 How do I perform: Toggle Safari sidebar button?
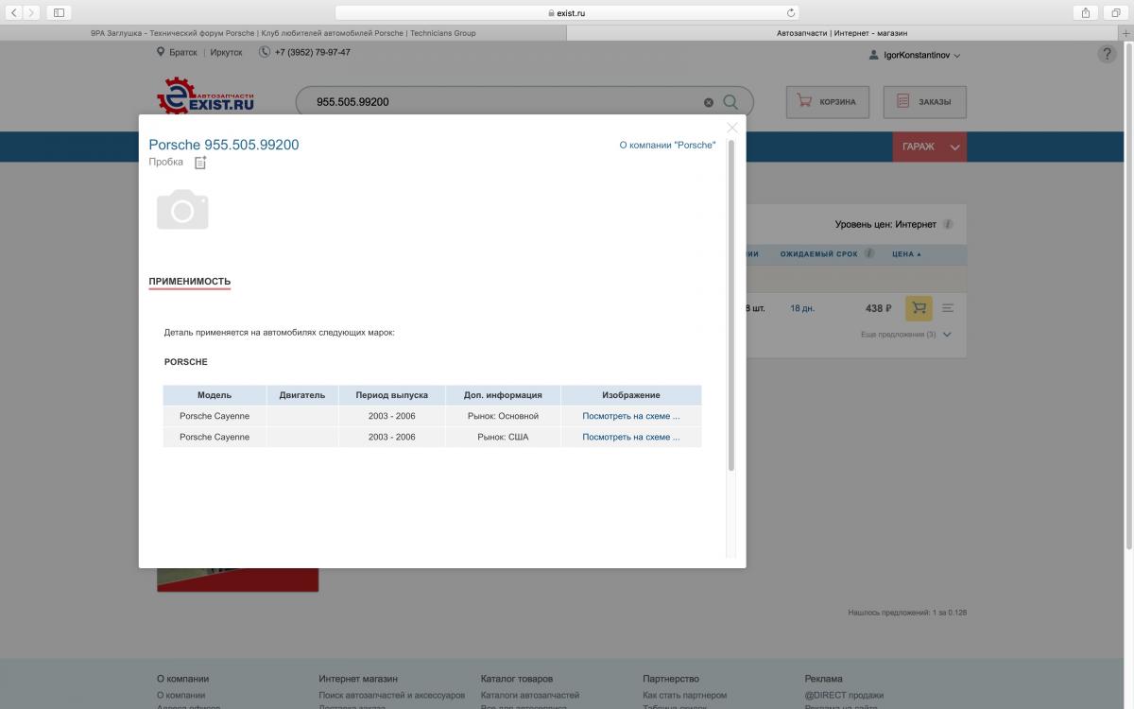point(59,12)
